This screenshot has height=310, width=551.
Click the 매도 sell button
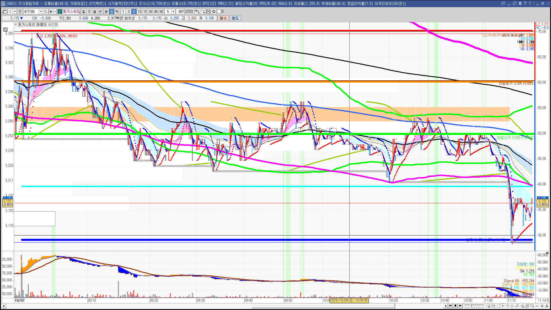[235, 18]
